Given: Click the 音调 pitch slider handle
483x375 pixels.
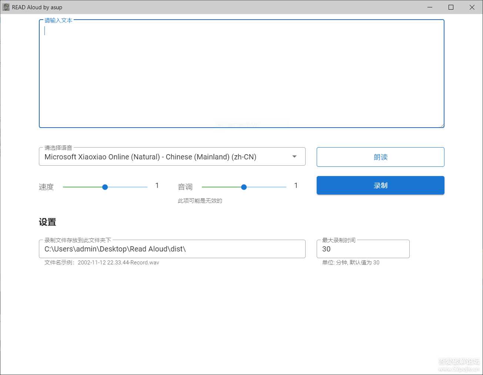Looking at the screenshot, I should click(244, 187).
